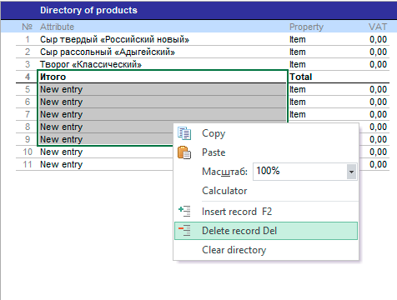Viewport: 397px width, 300px height.
Task: Click row number 1
Action: coord(28,39)
